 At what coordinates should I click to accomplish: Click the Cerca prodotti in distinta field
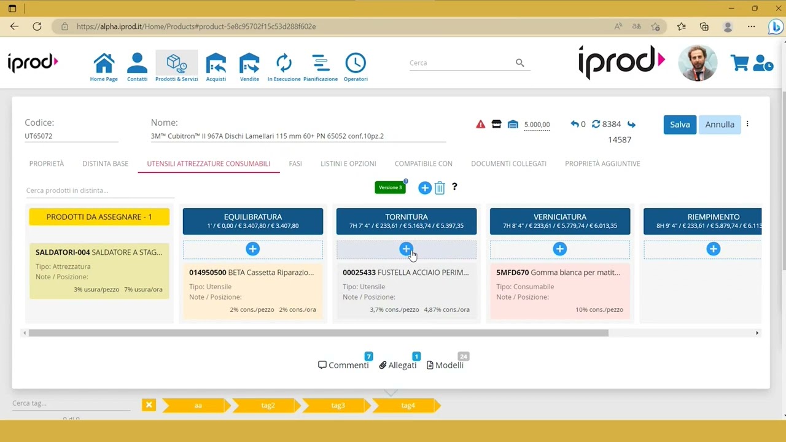pos(99,190)
